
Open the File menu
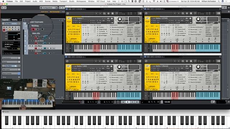pos(16,1)
